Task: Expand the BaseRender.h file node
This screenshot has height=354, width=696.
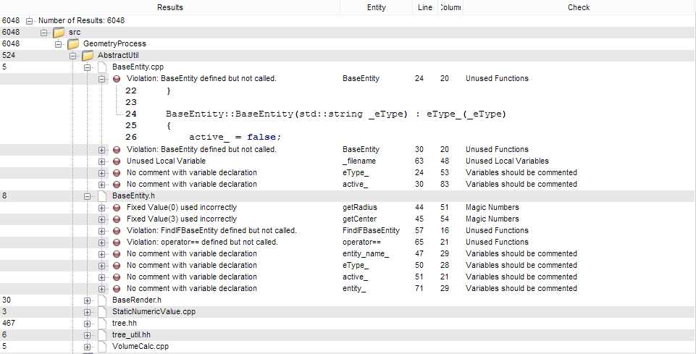Action: 87,300
